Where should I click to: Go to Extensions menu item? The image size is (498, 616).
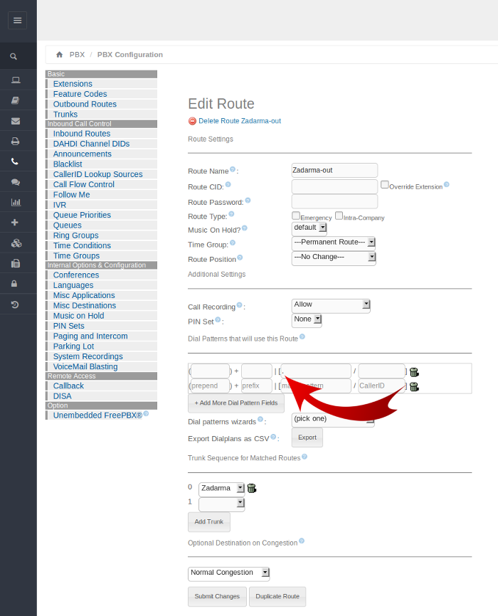pos(73,84)
